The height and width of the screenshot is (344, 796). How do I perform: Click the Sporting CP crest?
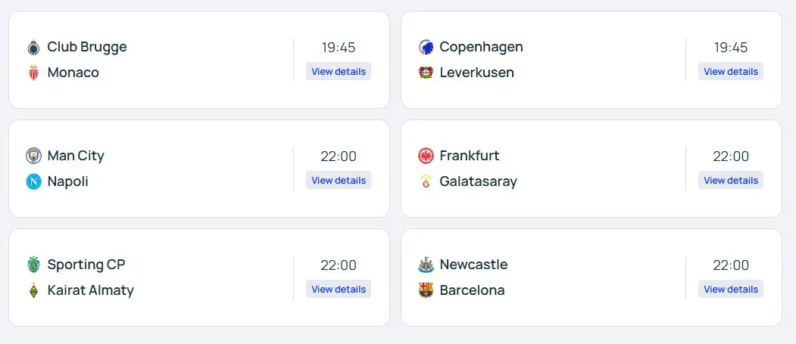click(33, 265)
